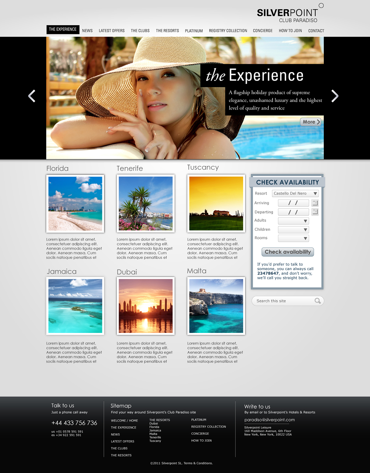Click the search magnifier icon

[318, 301]
